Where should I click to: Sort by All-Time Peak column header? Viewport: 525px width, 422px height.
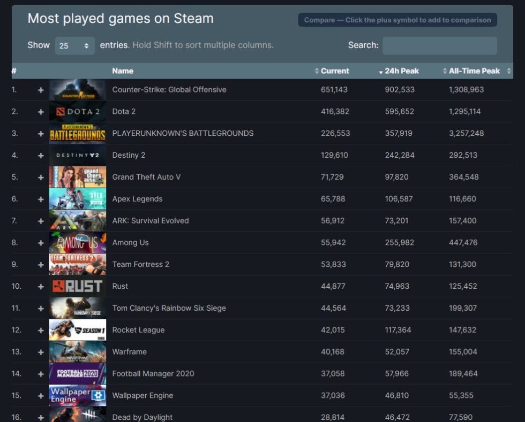tap(474, 71)
